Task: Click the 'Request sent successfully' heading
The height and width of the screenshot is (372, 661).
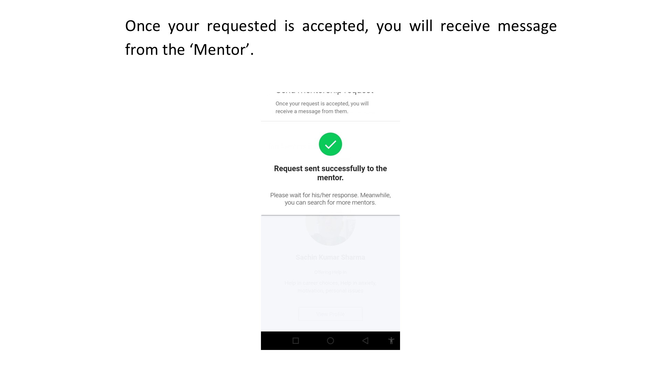Action: coord(330,173)
